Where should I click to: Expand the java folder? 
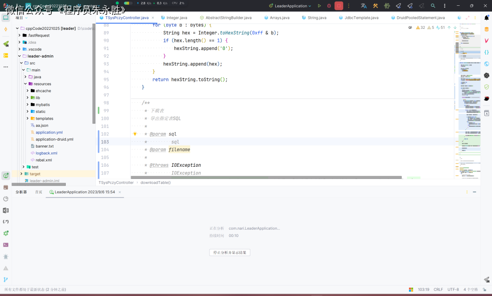point(25,76)
